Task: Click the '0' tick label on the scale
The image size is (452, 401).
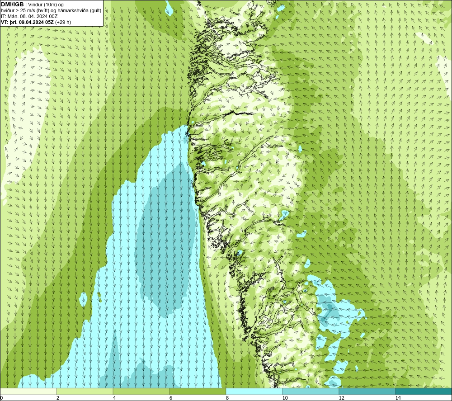Action: (1, 398)
